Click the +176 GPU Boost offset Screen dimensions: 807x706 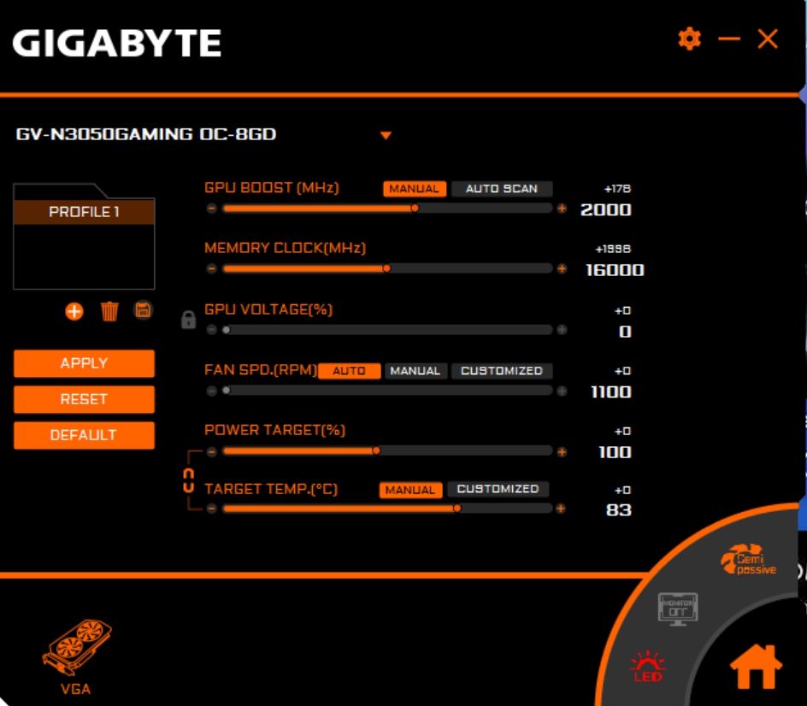[617, 189]
